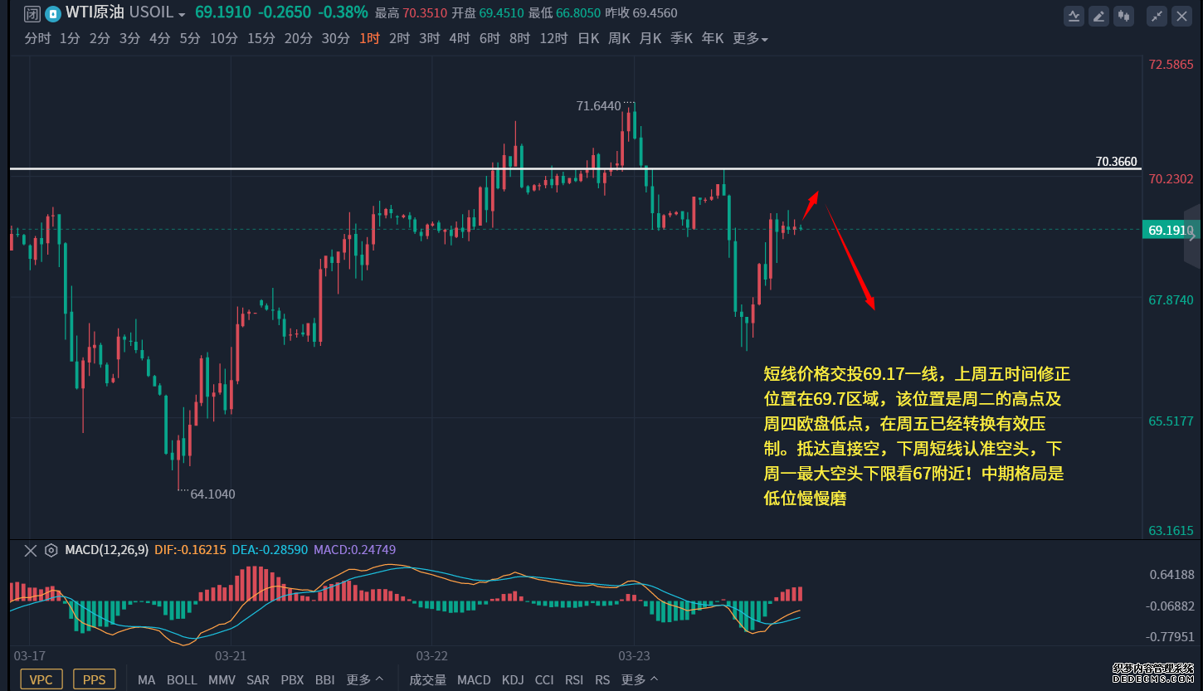The height and width of the screenshot is (691, 1203).
Task: Show the KDJ sub-indicator
Action: [513, 679]
